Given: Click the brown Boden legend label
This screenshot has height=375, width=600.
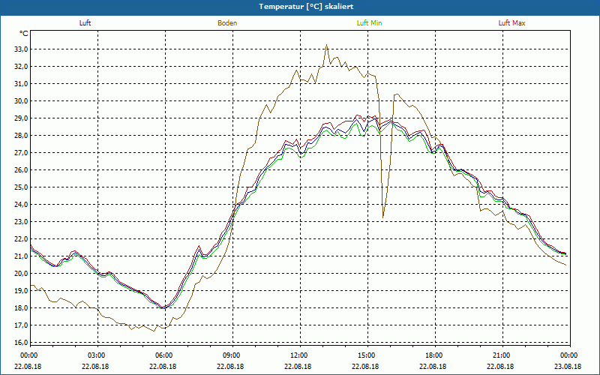Looking at the screenshot, I should (227, 23).
